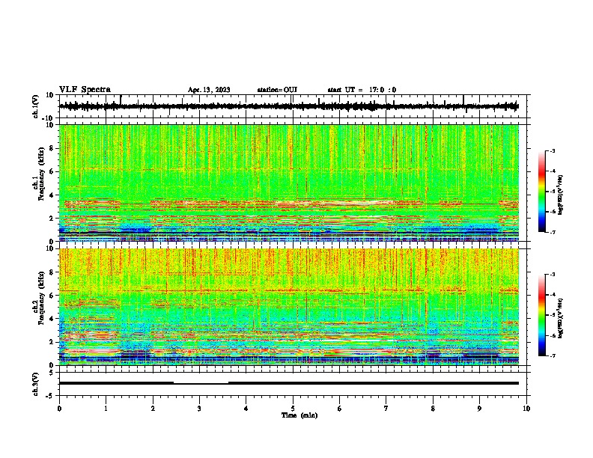
Task: Click the "8" kHz tick on ch.2 spectrogram
Action: pos(52,272)
